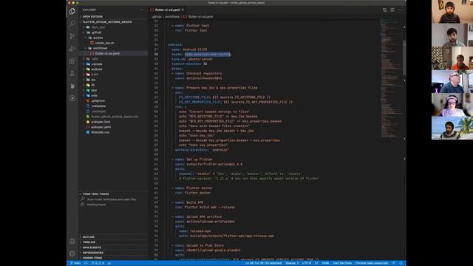The width and height of the screenshot is (473, 266).
Task: Click line number 38 in the gutter
Action: pyautogui.click(x=156, y=54)
